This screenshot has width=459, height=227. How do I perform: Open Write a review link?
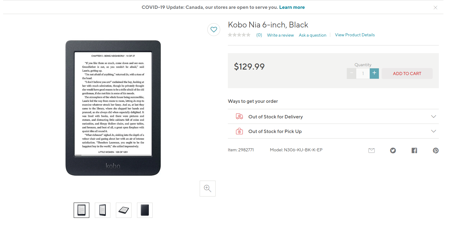click(x=280, y=35)
